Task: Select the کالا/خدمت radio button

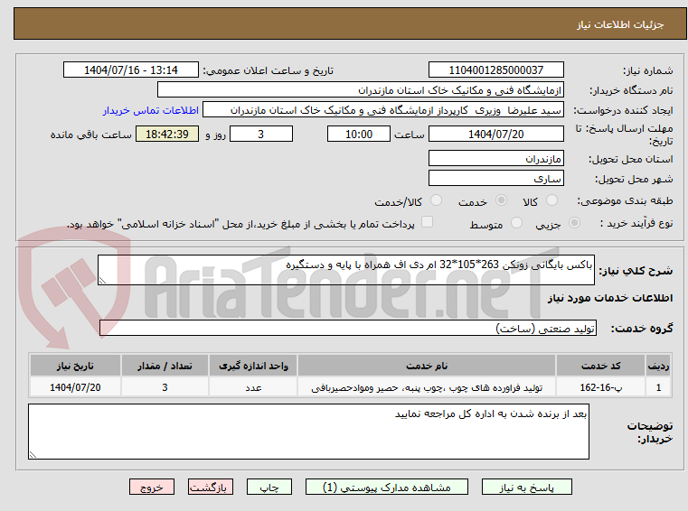Action: [x=436, y=200]
